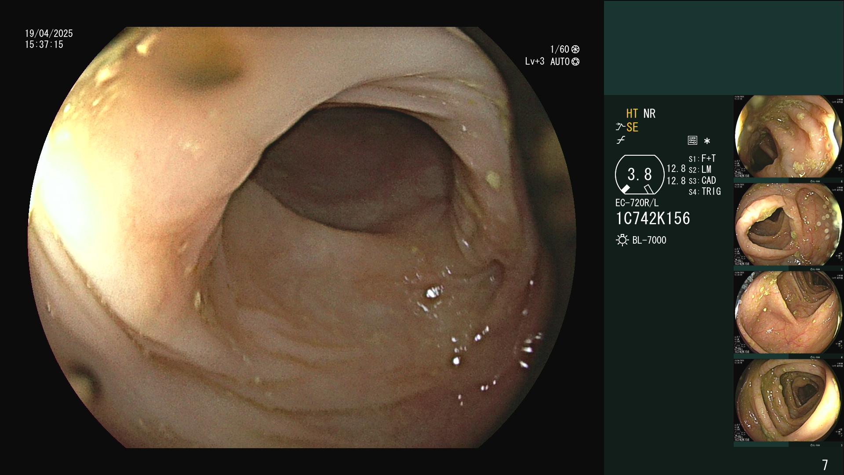The width and height of the screenshot is (844, 475).
Task: Click the scope model EC-720R/L text
Action: coord(637,203)
